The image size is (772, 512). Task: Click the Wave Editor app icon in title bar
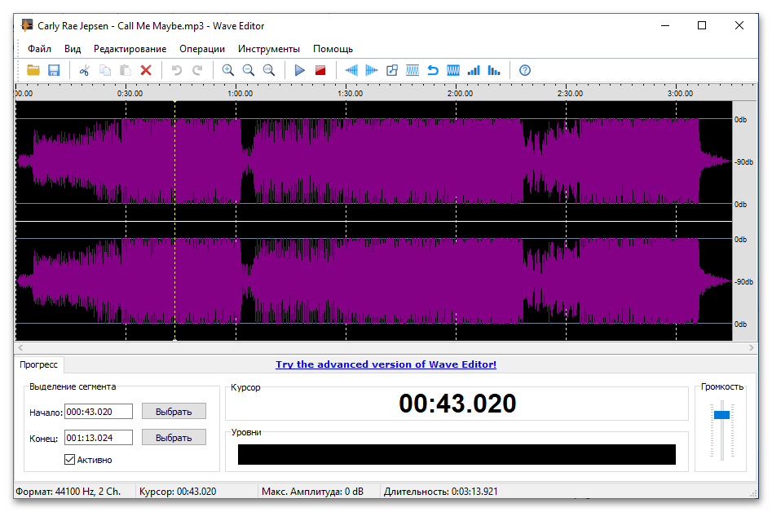point(27,25)
